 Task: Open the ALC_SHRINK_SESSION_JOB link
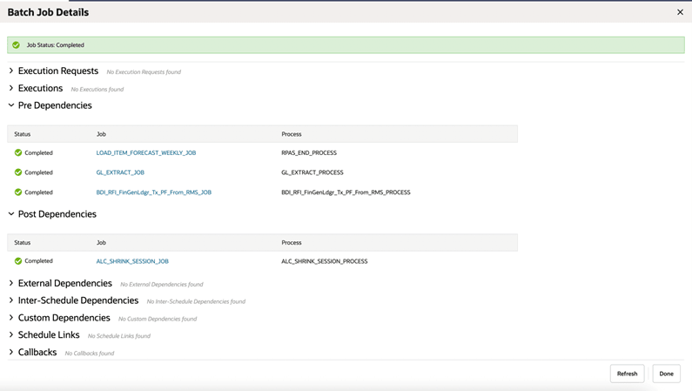[132, 261]
